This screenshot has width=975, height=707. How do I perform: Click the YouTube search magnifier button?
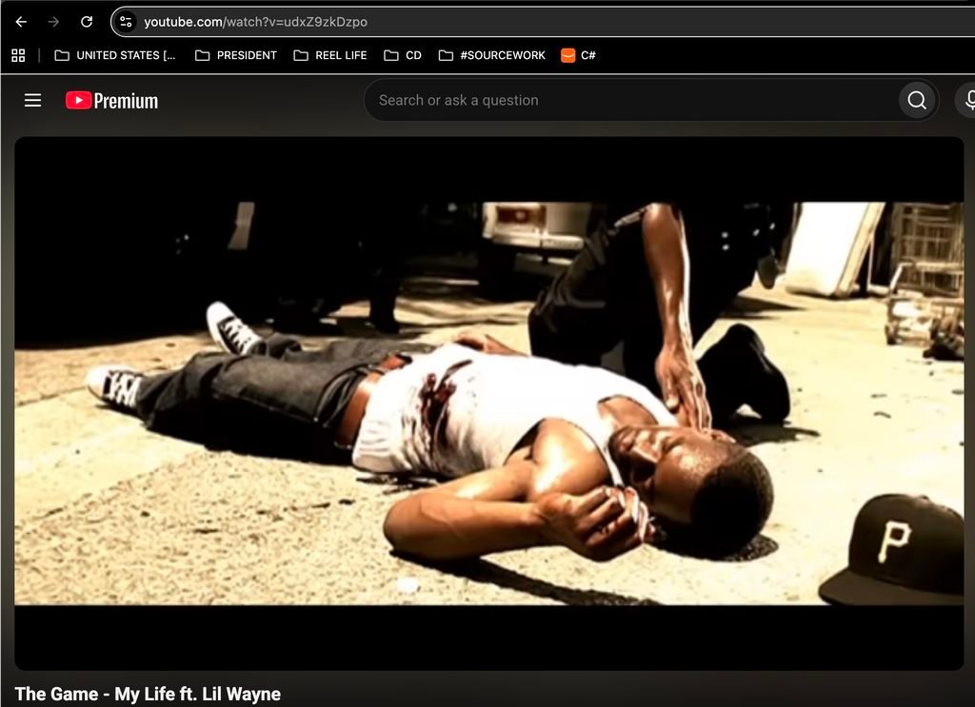(x=917, y=100)
